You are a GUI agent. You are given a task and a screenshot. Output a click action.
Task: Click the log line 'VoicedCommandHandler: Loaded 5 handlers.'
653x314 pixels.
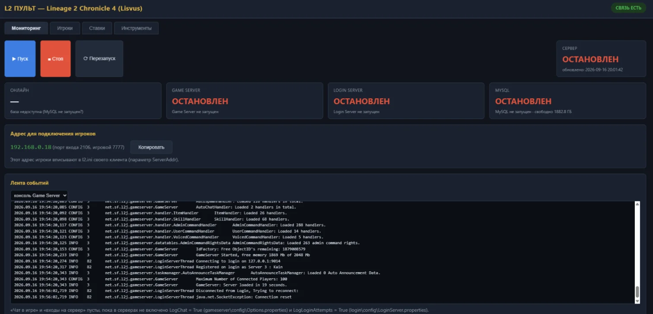[169, 237]
